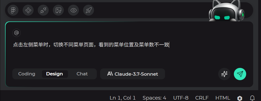This screenshot has width=261, height=101.
Task: Select the Design mode tab
Action: 55,74
